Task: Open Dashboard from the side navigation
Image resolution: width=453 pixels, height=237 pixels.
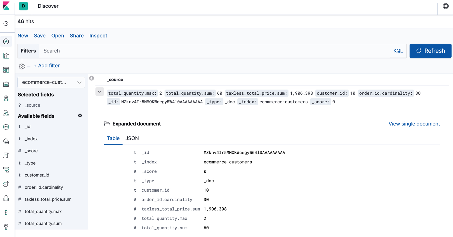Action: [6, 70]
